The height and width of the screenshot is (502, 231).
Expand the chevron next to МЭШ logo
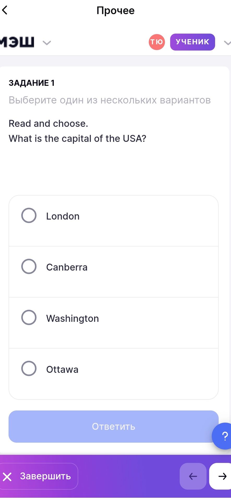pos(47,43)
